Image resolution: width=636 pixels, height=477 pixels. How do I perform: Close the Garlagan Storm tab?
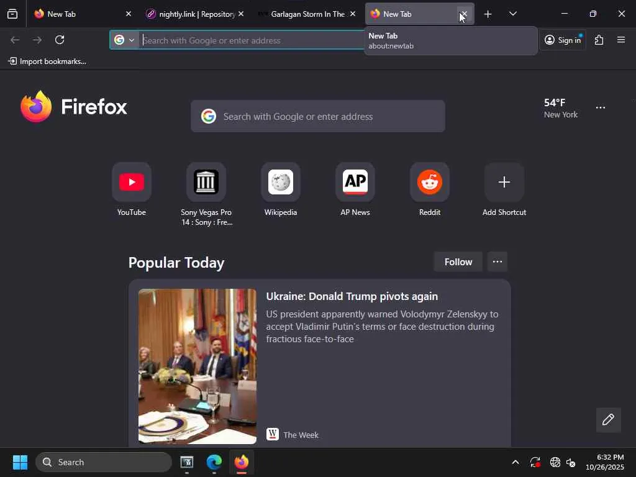[x=353, y=14]
